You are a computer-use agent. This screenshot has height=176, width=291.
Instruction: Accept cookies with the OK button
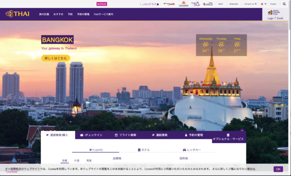(x=278, y=169)
